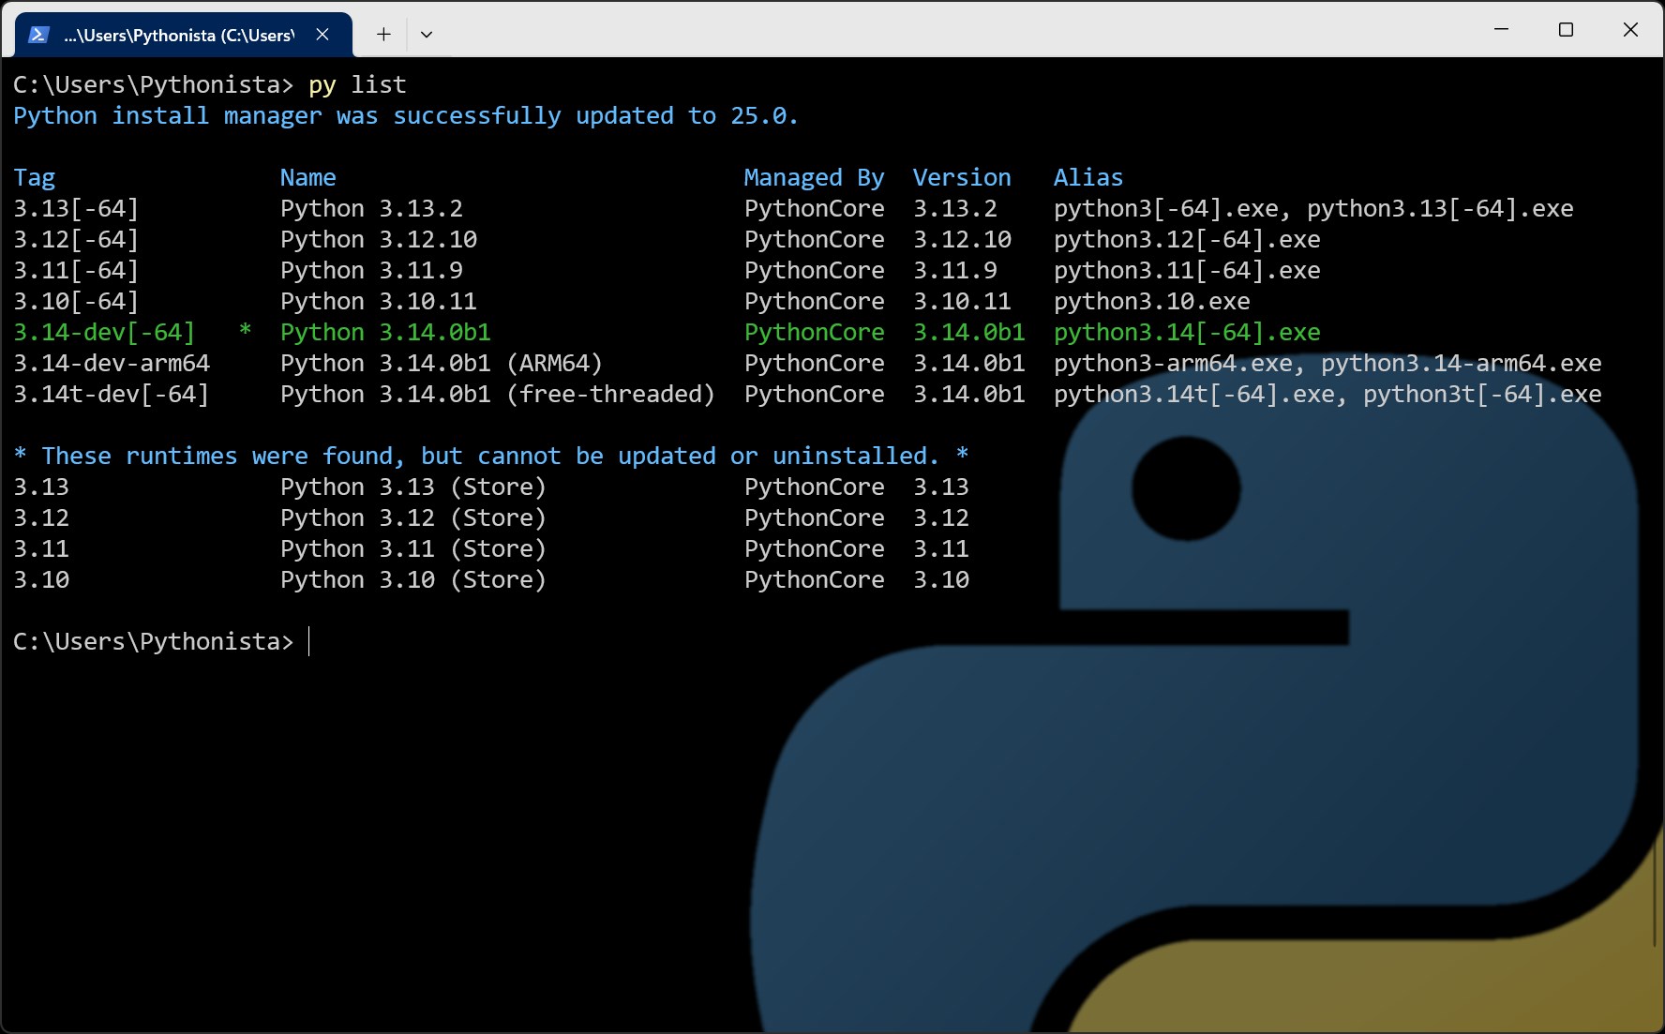
Task: Click the runtime warning note text
Action: (489, 456)
